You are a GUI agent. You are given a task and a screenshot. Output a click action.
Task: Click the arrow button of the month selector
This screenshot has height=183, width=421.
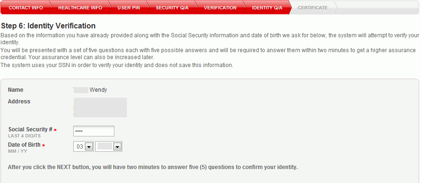89,147
